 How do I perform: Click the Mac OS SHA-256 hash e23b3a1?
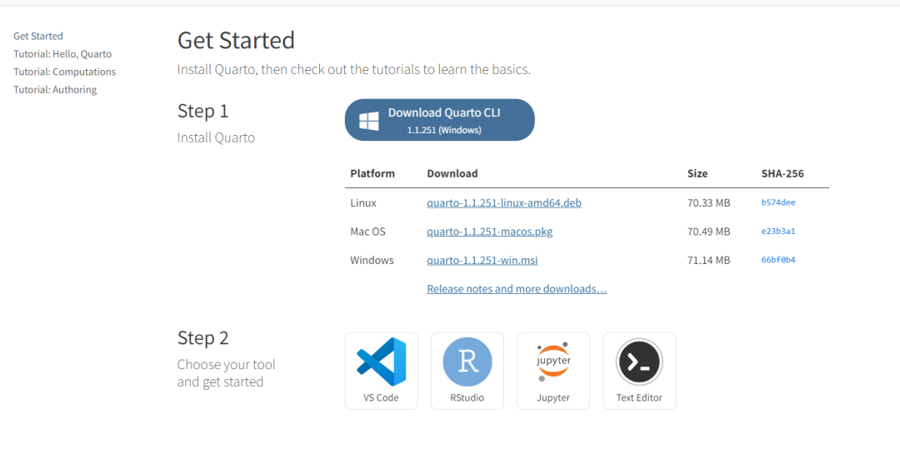pyautogui.click(x=777, y=232)
